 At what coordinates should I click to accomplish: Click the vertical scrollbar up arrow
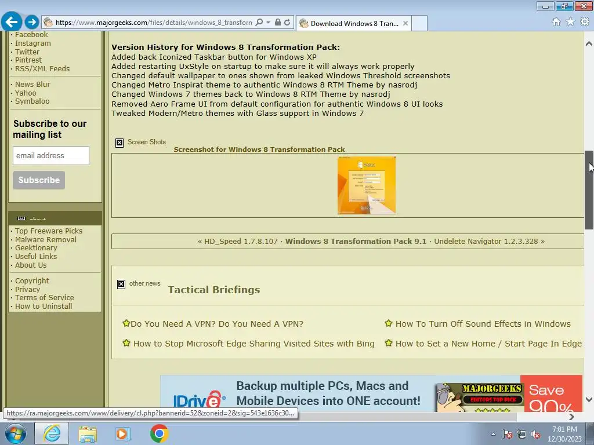589,44
